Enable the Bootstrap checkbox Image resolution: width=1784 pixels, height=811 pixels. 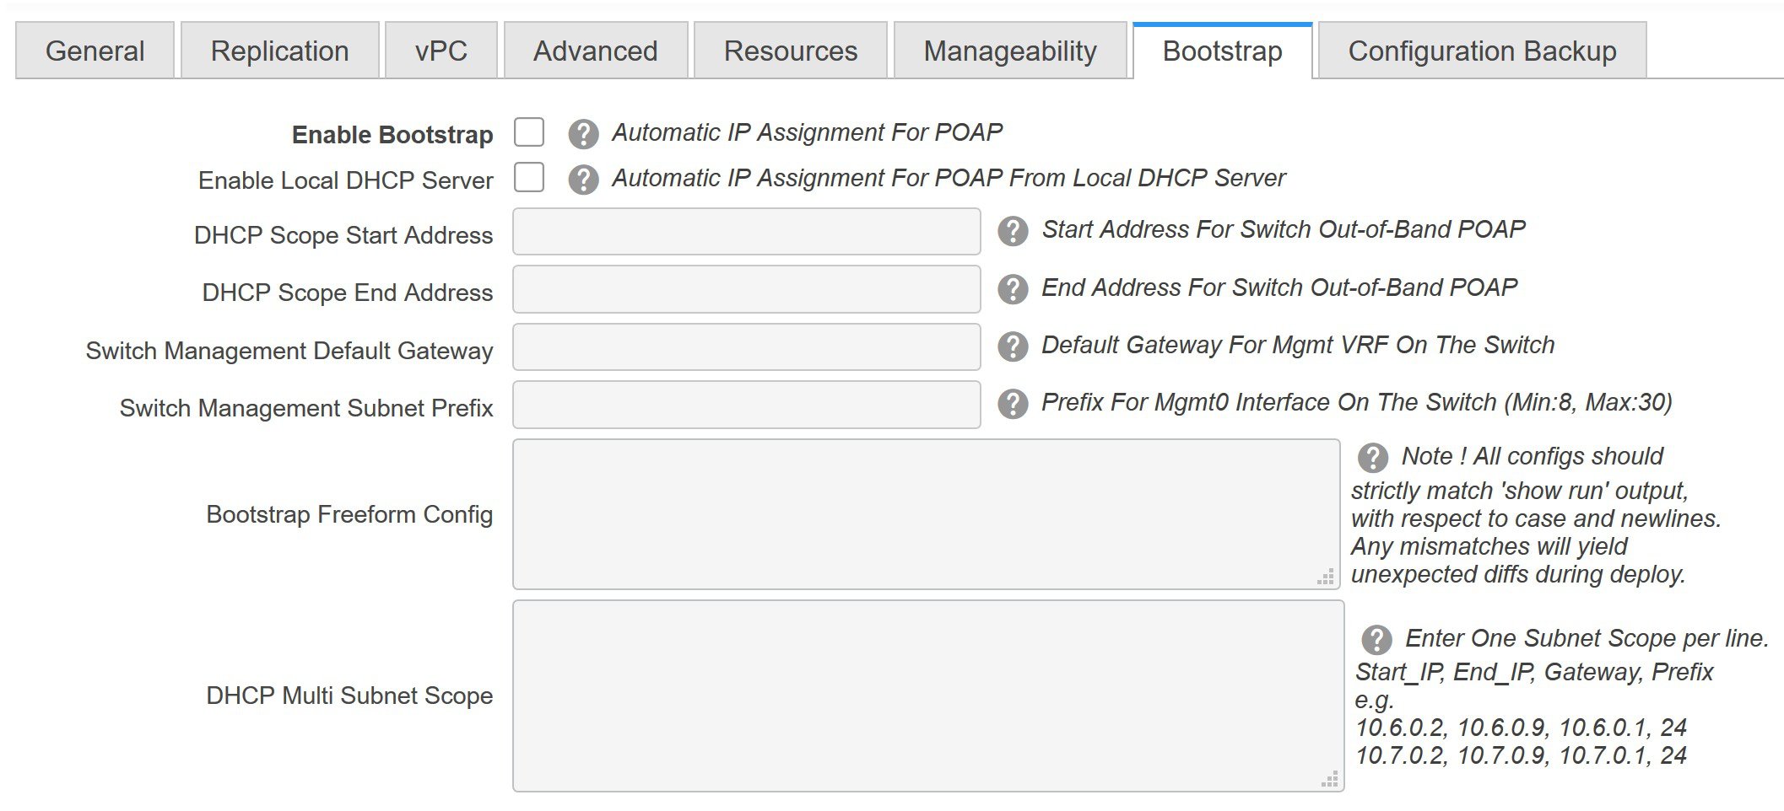point(529,132)
